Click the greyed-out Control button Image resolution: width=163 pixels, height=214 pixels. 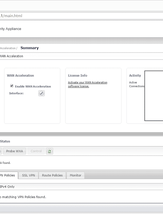coord(36,151)
